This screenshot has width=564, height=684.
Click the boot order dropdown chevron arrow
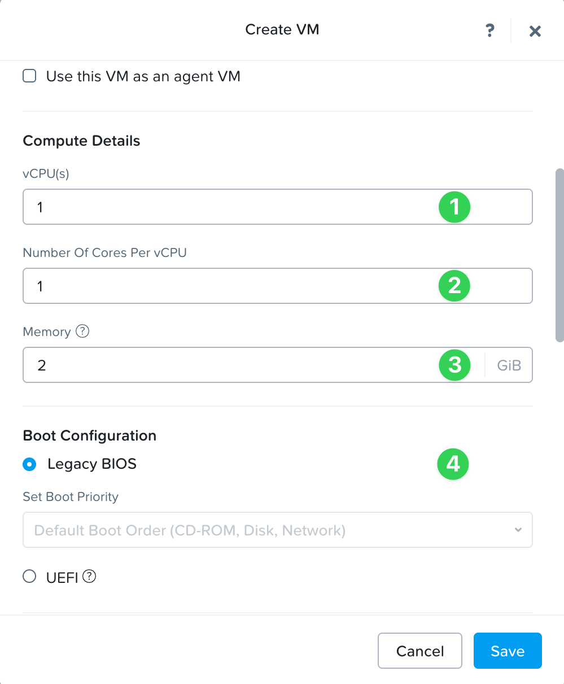[x=518, y=530]
